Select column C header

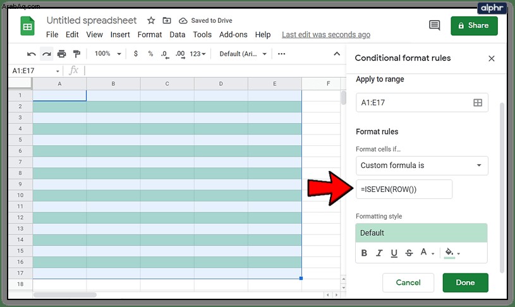pyautogui.click(x=167, y=84)
